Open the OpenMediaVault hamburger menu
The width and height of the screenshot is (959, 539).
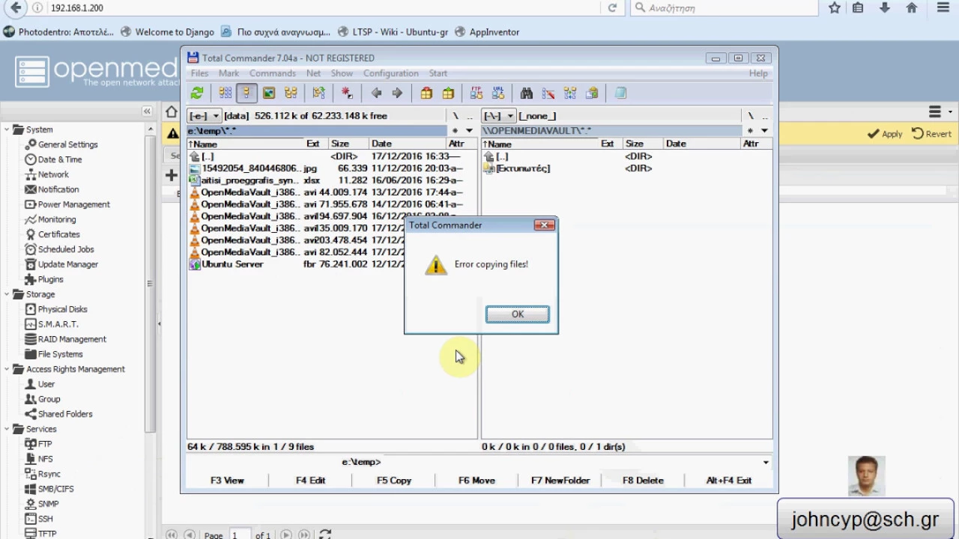click(x=935, y=112)
